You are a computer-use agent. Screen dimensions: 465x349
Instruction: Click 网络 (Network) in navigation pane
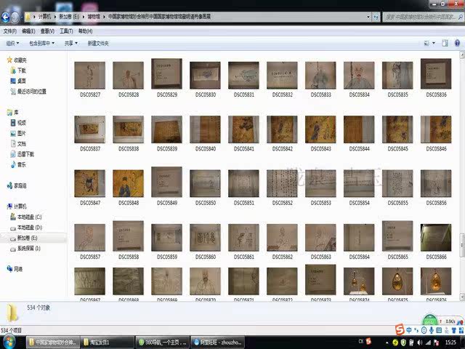coord(18,268)
